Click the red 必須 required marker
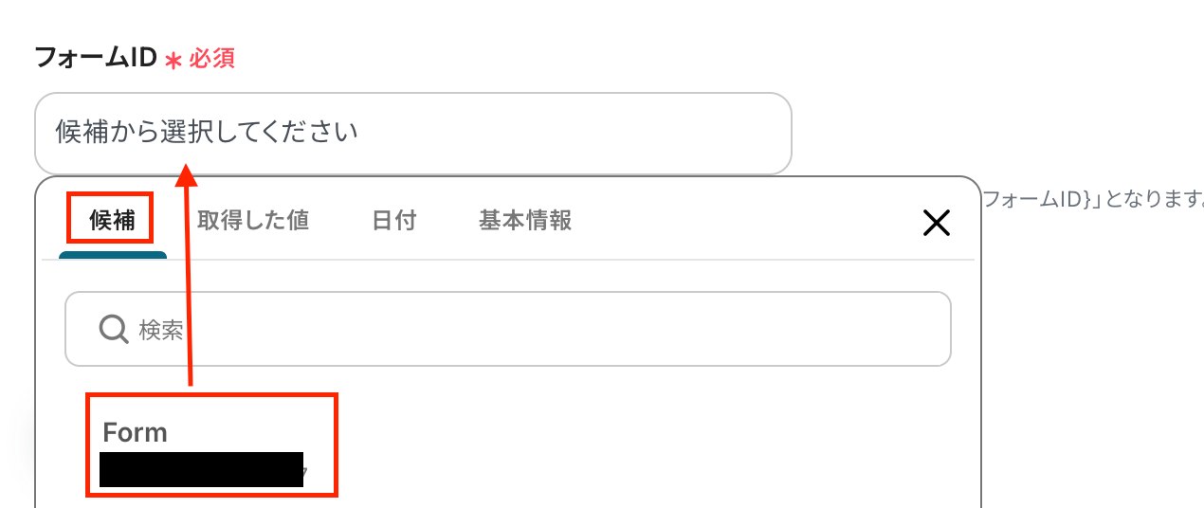This screenshot has height=508, width=1204. coord(211,60)
